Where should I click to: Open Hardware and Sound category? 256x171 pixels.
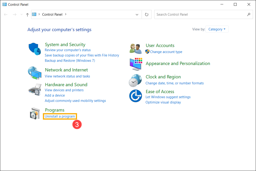(x=66, y=84)
